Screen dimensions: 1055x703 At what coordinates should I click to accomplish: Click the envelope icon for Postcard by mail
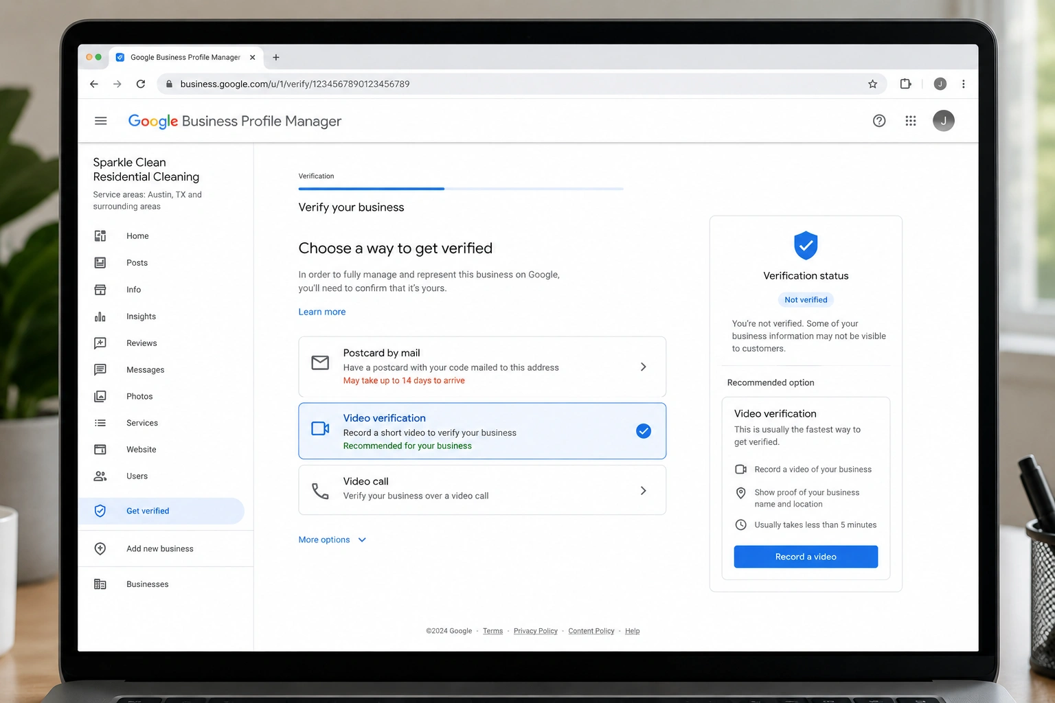(320, 362)
